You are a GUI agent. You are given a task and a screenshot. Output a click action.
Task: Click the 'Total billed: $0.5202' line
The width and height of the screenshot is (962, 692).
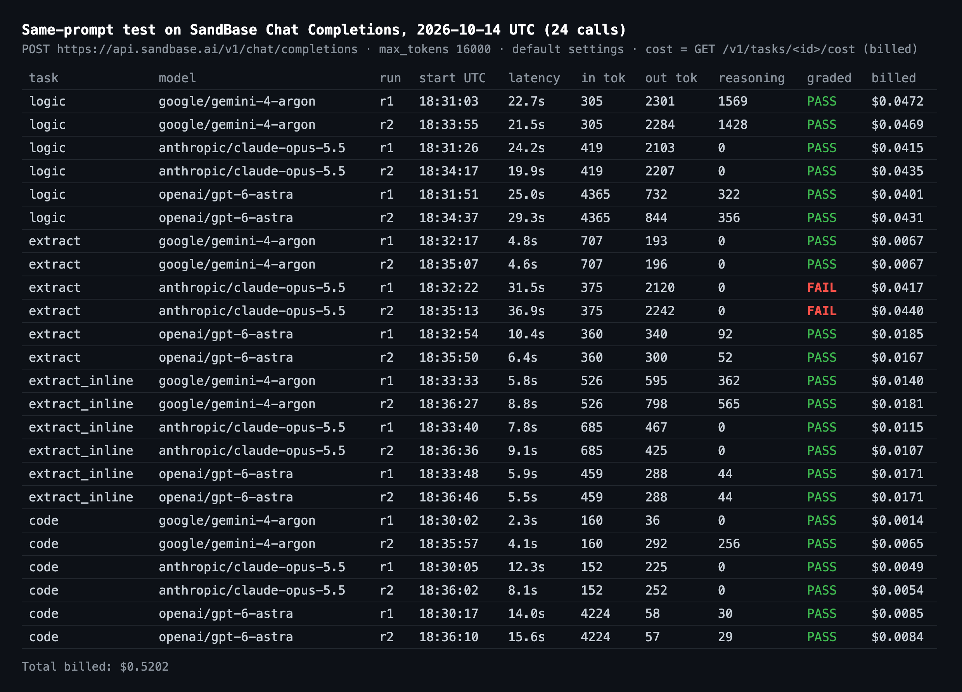click(x=95, y=666)
